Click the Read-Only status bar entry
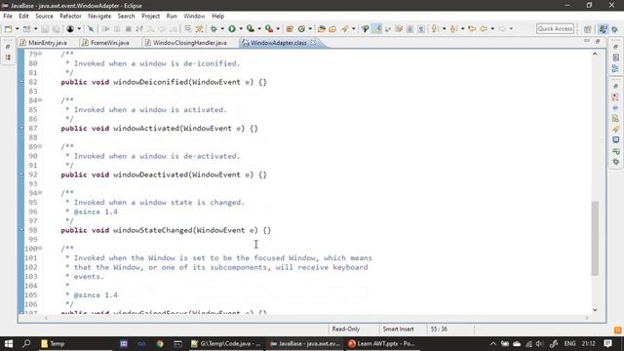Screen dimensions: 624x351 click(346, 330)
